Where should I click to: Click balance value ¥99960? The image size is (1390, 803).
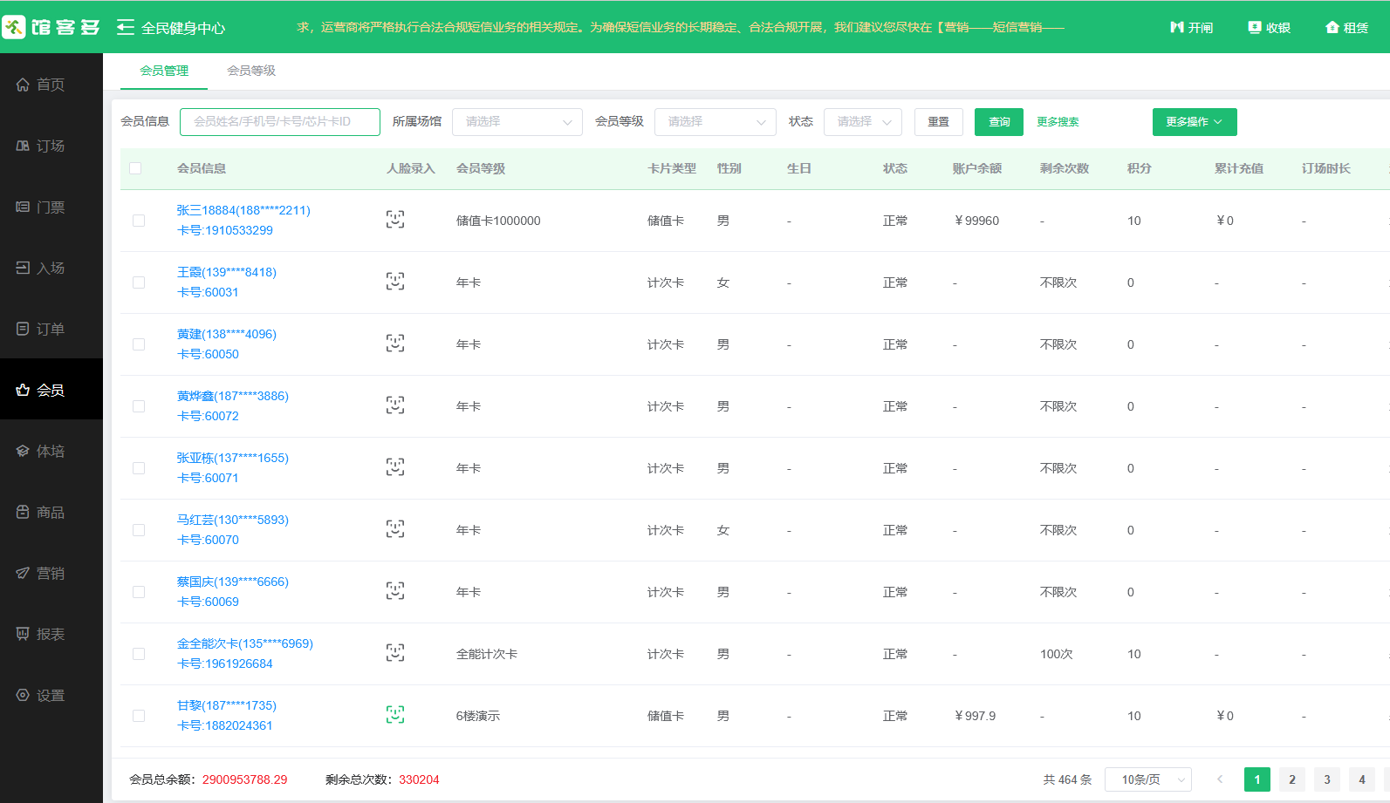(977, 221)
